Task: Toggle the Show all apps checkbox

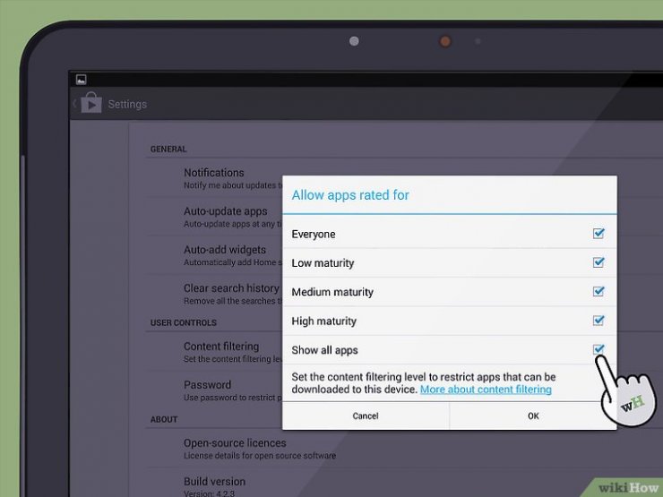Action: [598, 349]
